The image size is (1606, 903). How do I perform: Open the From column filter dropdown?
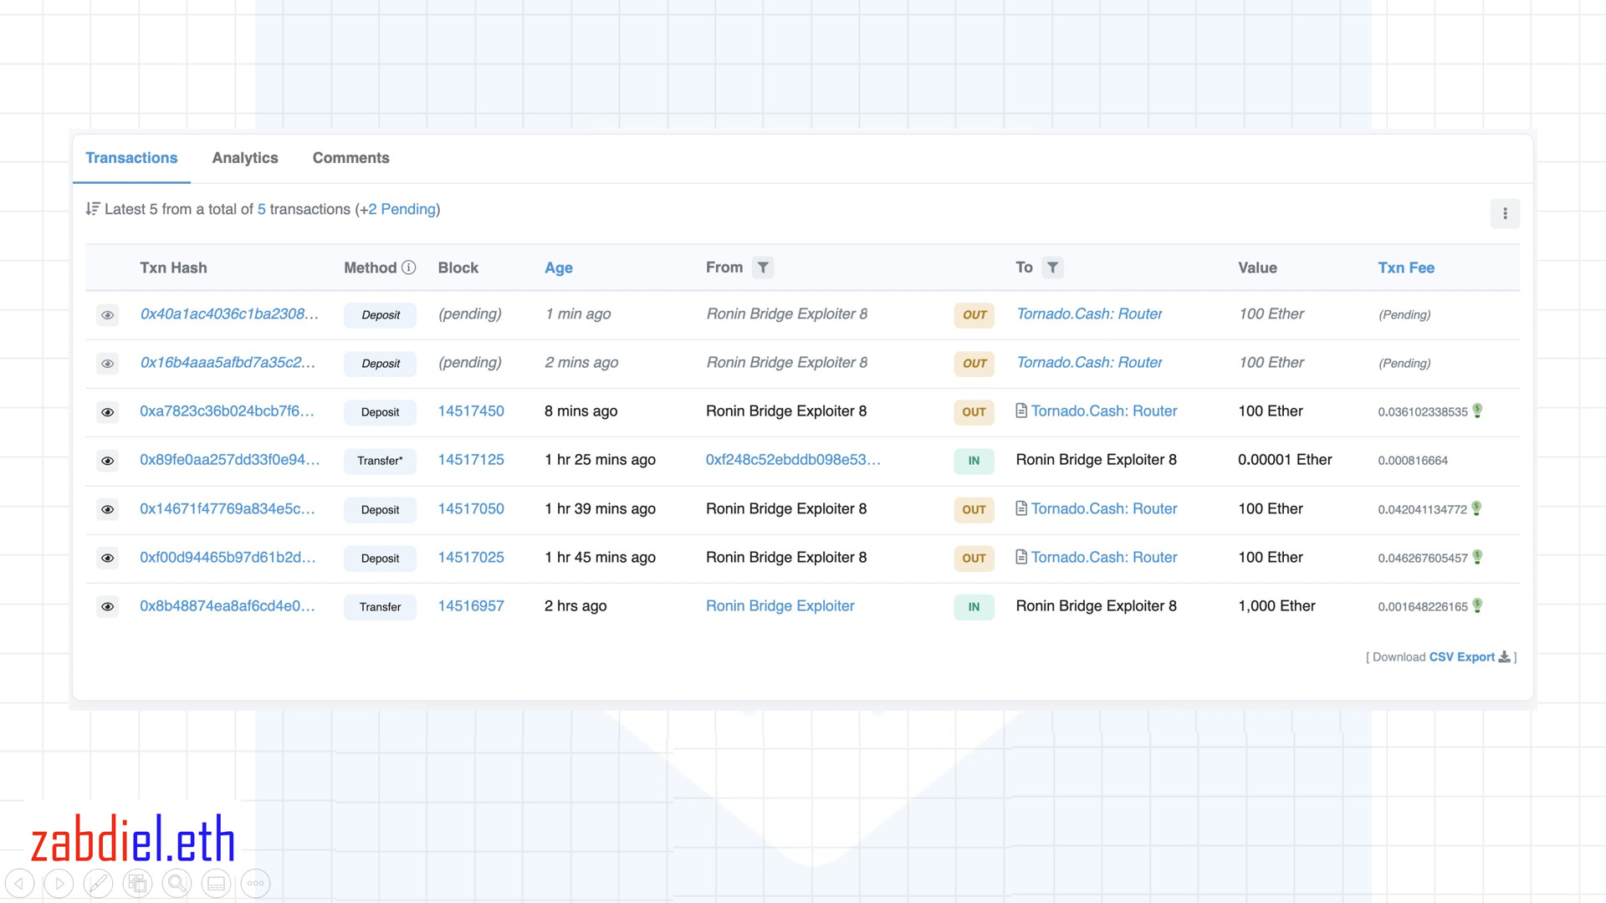762,268
